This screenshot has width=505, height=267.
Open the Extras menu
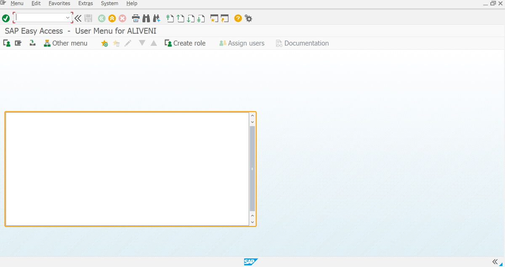coord(85,3)
